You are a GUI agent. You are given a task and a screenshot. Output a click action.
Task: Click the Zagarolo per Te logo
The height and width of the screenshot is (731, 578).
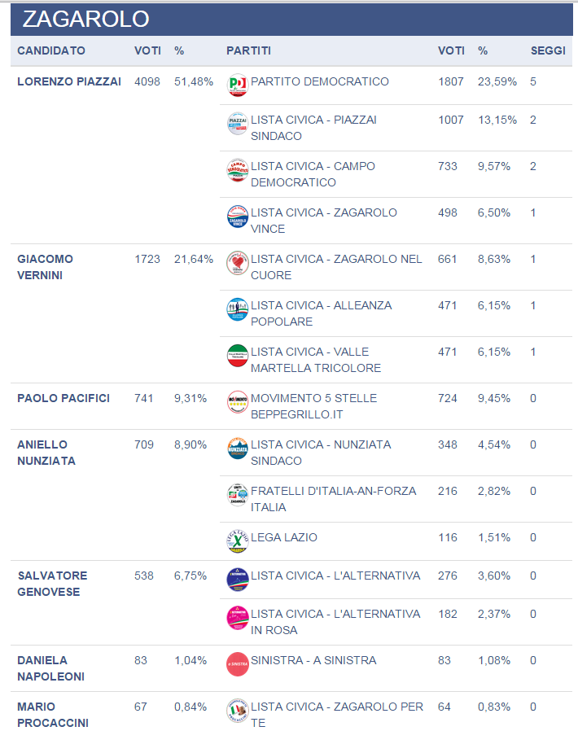click(237, 711)
